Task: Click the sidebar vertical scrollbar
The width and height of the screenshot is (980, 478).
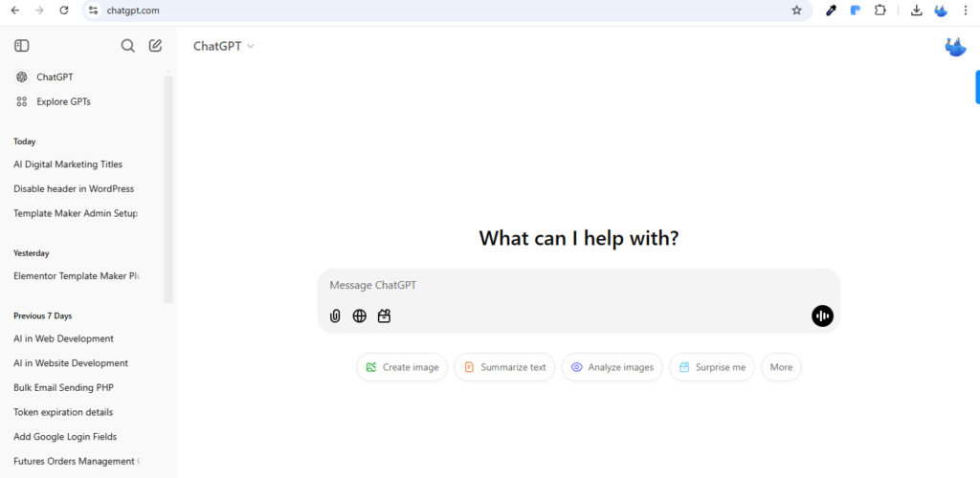Action: pyautogui.click(x=168, y=189)
